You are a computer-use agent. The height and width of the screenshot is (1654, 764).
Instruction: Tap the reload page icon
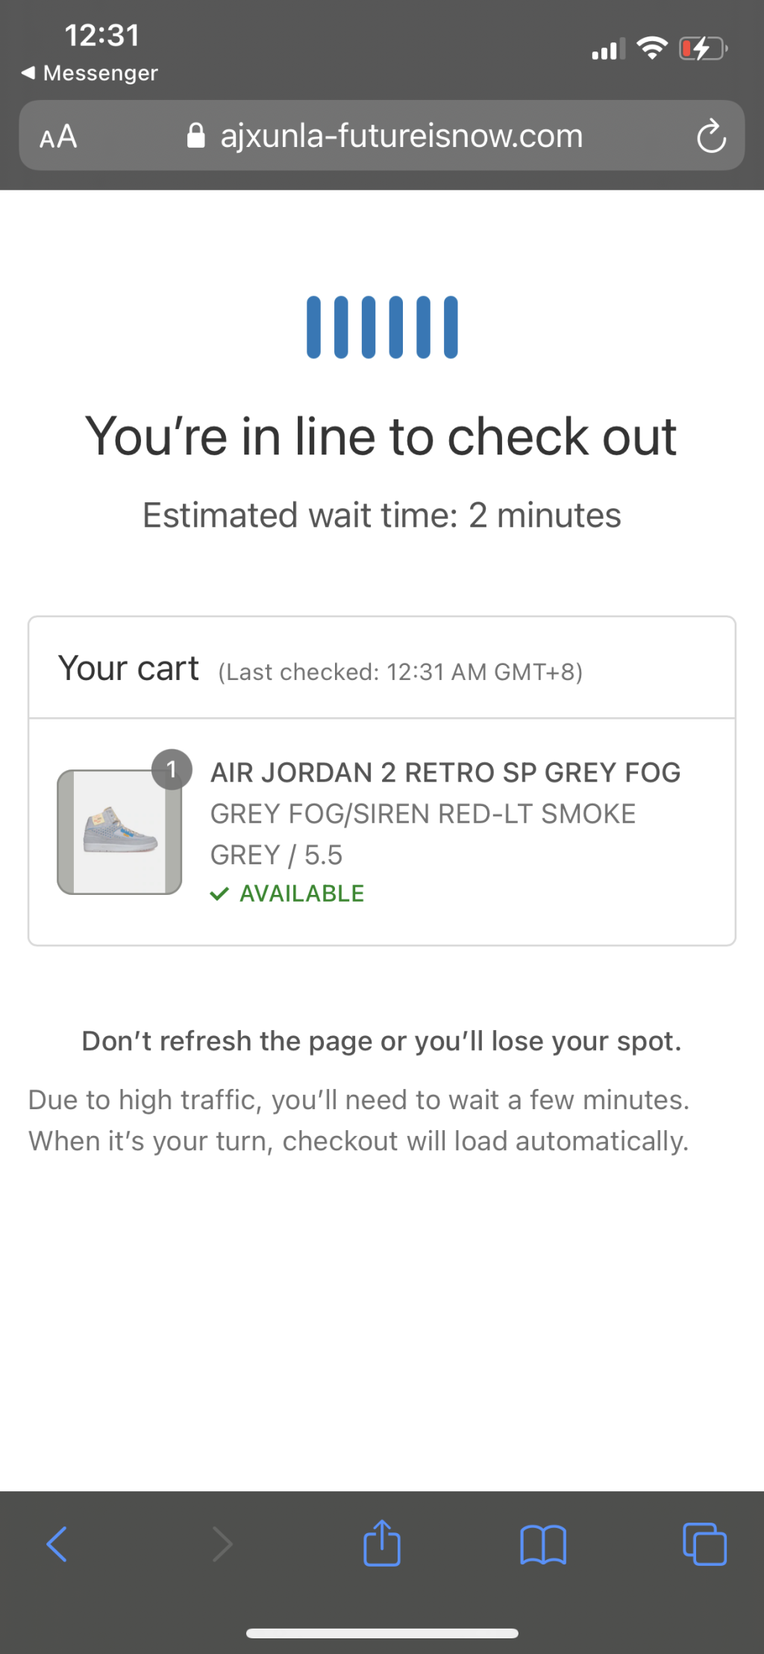pyautogui.click(x=710, y=136)
